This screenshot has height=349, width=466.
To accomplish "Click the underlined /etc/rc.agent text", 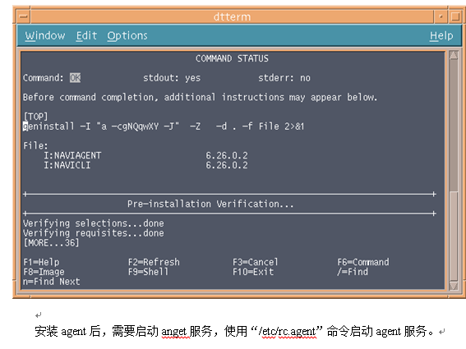I will click(287, 331).
